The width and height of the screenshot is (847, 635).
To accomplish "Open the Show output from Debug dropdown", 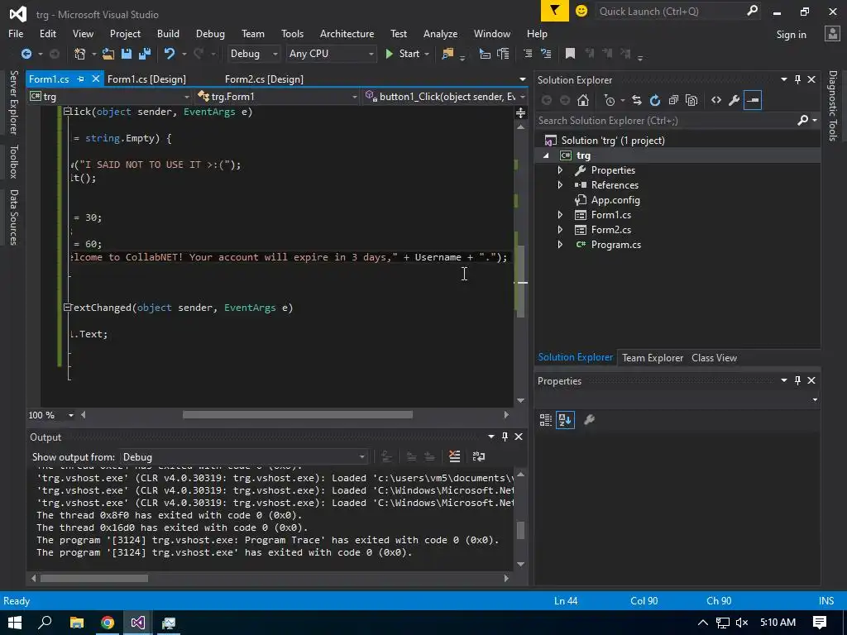I will (244, 456).
